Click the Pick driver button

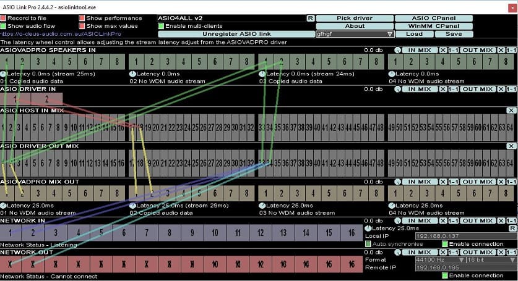(355, 18)
